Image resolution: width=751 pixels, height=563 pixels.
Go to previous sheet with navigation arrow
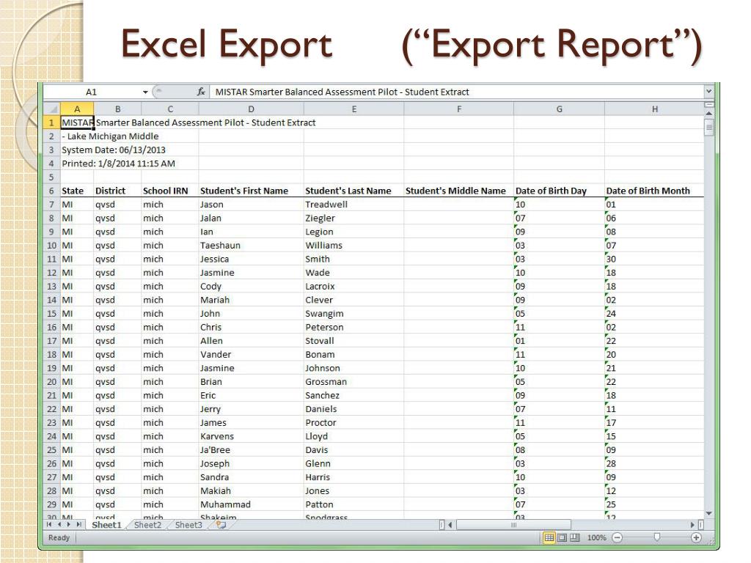point(59,525)
